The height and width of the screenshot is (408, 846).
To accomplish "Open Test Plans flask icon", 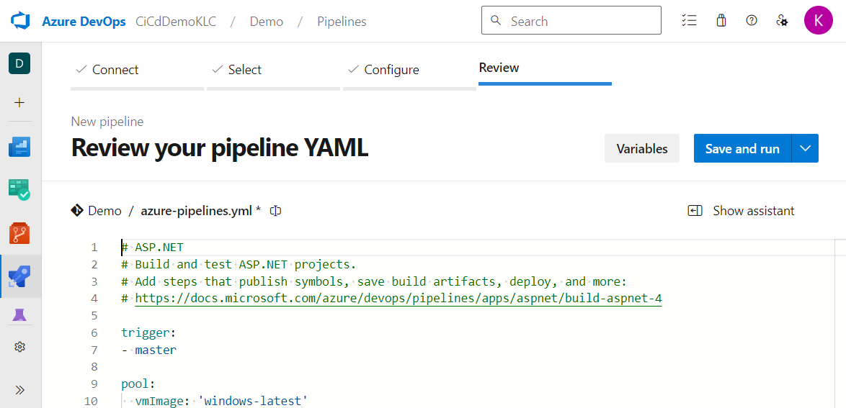I will click(x=19, y=315).
